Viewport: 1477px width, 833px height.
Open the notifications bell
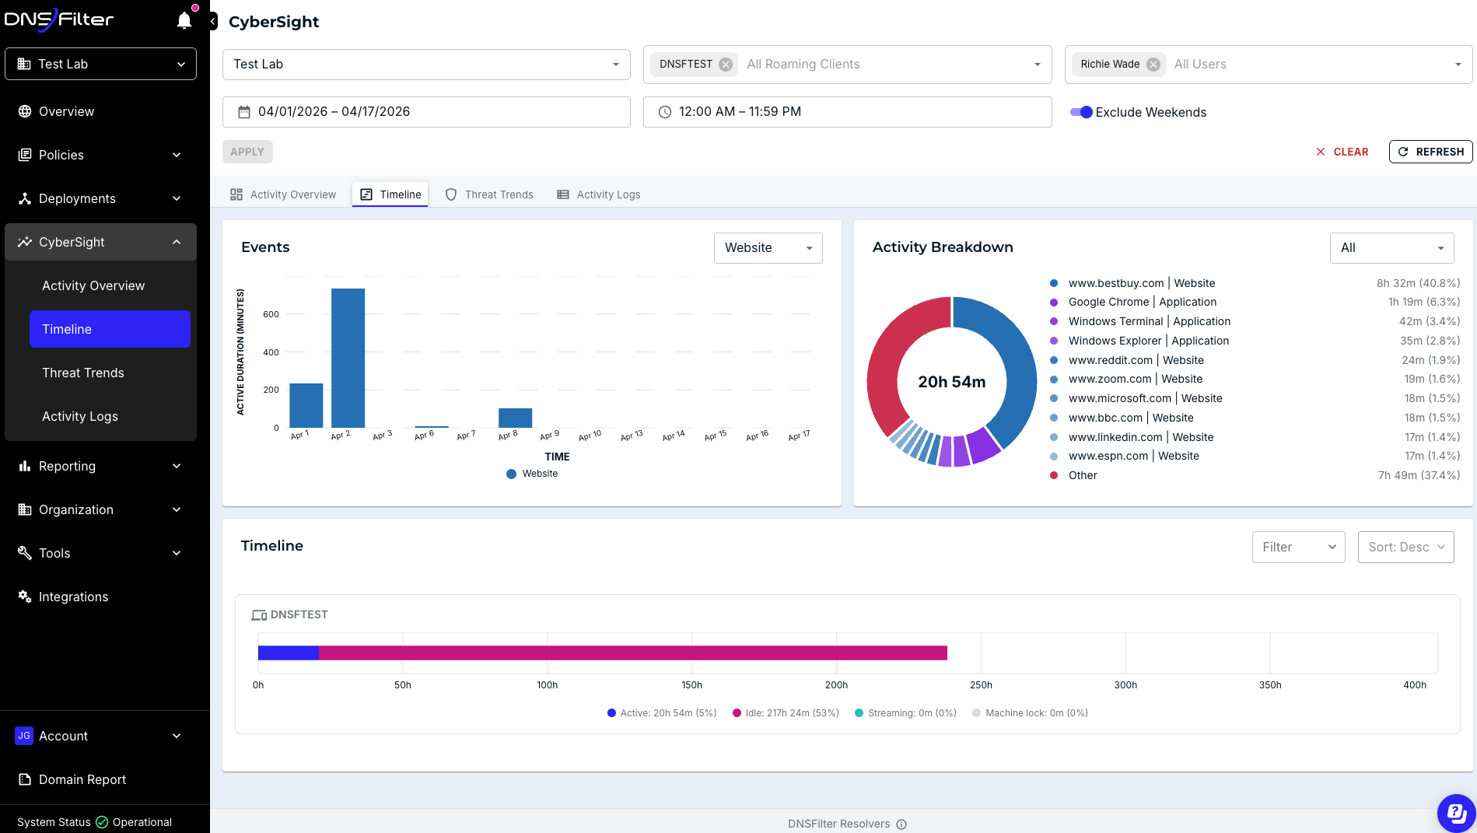click(x=184, y=20)
